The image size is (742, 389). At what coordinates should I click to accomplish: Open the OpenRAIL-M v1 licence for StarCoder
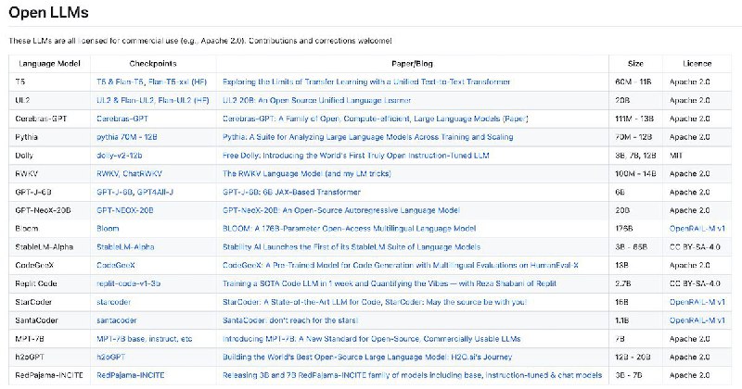click(697, 302)
